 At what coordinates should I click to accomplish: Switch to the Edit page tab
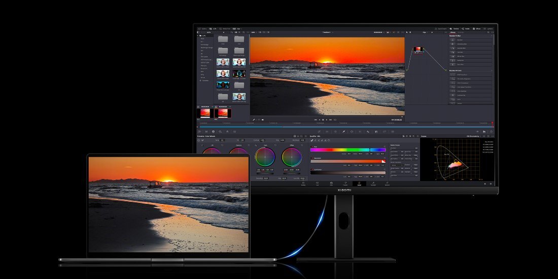(331, 184)
